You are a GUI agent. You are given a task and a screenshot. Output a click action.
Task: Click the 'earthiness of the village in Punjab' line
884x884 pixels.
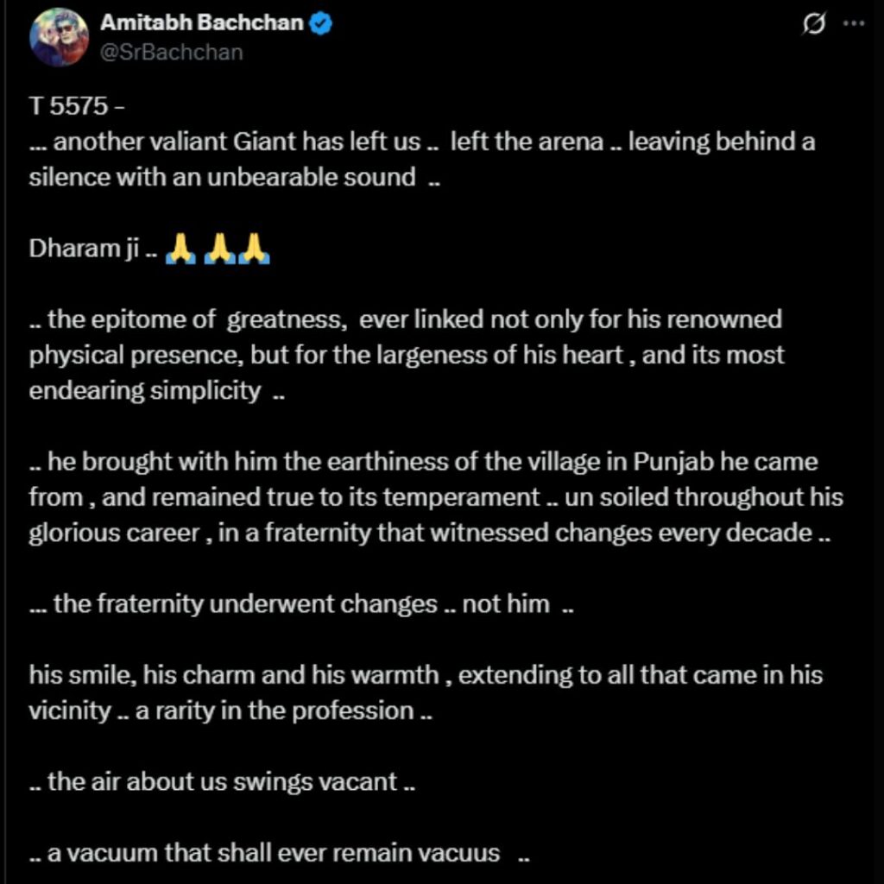423,461
